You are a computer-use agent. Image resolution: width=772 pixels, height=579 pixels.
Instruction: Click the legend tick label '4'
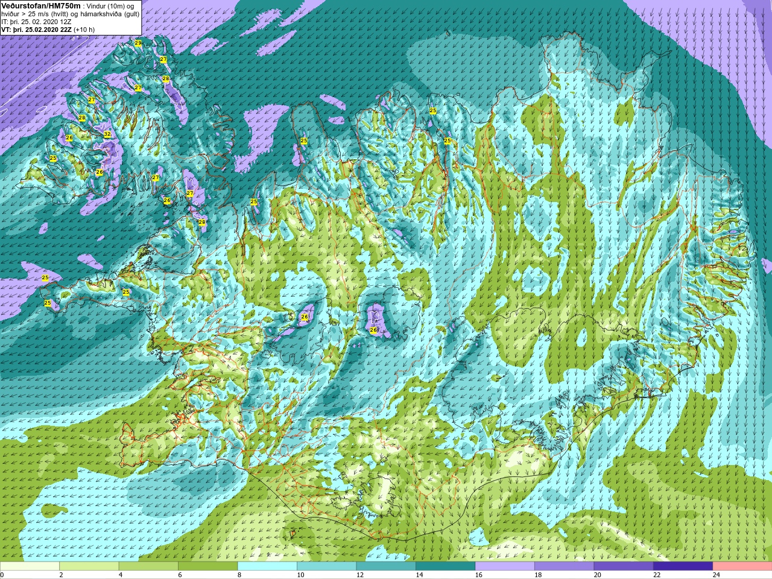click(121, 575)
